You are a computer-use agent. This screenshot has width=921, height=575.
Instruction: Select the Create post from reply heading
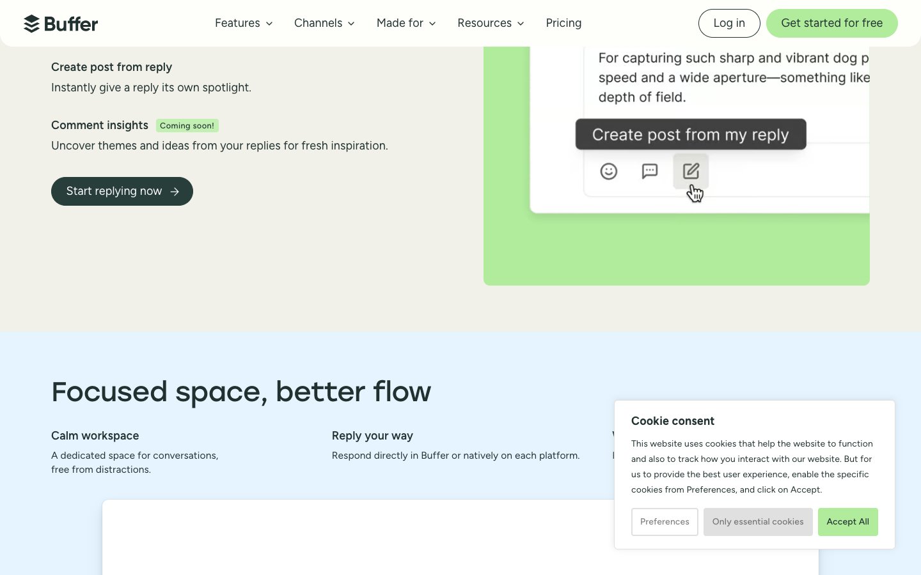coord(111,67)
